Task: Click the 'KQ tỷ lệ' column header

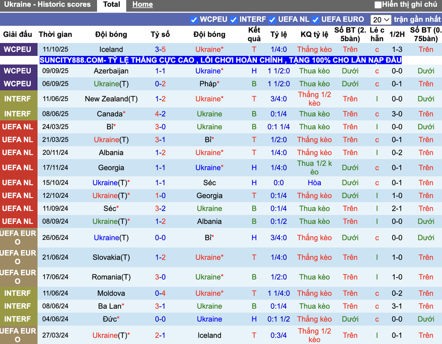Action: click(314, 34)
